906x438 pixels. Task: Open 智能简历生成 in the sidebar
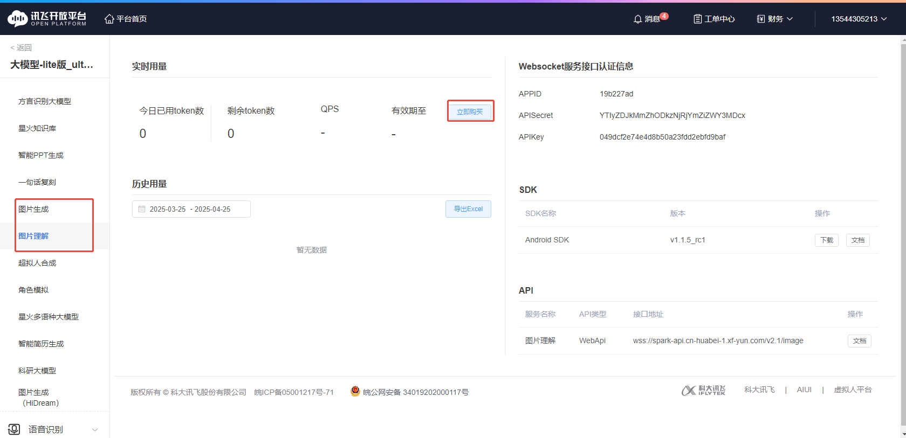(x=41, y=344)
